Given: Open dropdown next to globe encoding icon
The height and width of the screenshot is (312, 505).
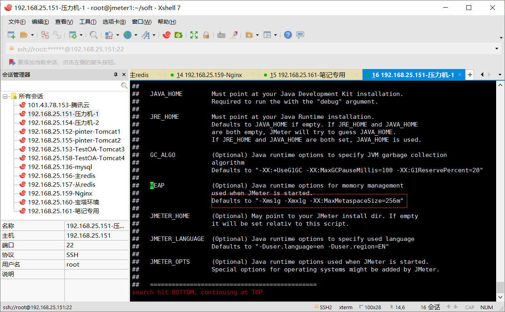Looking at the screenshot, I should point(136,35).
